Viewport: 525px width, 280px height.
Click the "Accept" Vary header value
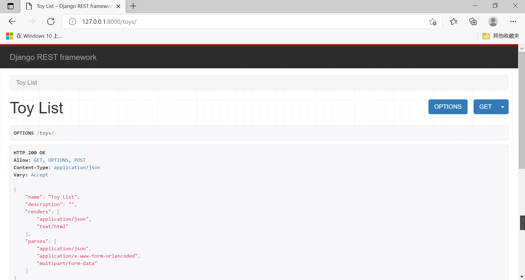39,175
